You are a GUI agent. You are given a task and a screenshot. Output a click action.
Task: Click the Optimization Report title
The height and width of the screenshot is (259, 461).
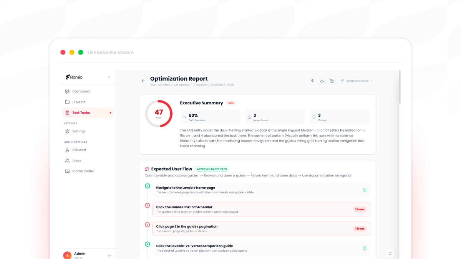coord(179,79)
